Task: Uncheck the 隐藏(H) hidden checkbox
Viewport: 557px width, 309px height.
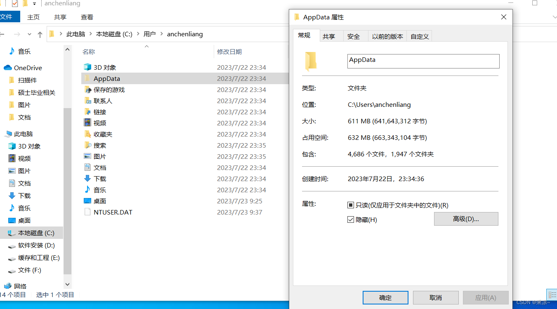Action: (x=351, y=219)
